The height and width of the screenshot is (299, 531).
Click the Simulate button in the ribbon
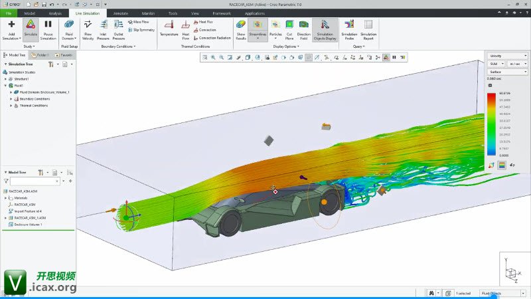pos(31,30)
